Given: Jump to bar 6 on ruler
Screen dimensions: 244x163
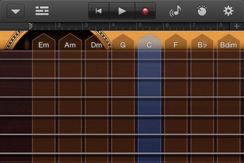Looking at the screenshot, I should point(167,25).
